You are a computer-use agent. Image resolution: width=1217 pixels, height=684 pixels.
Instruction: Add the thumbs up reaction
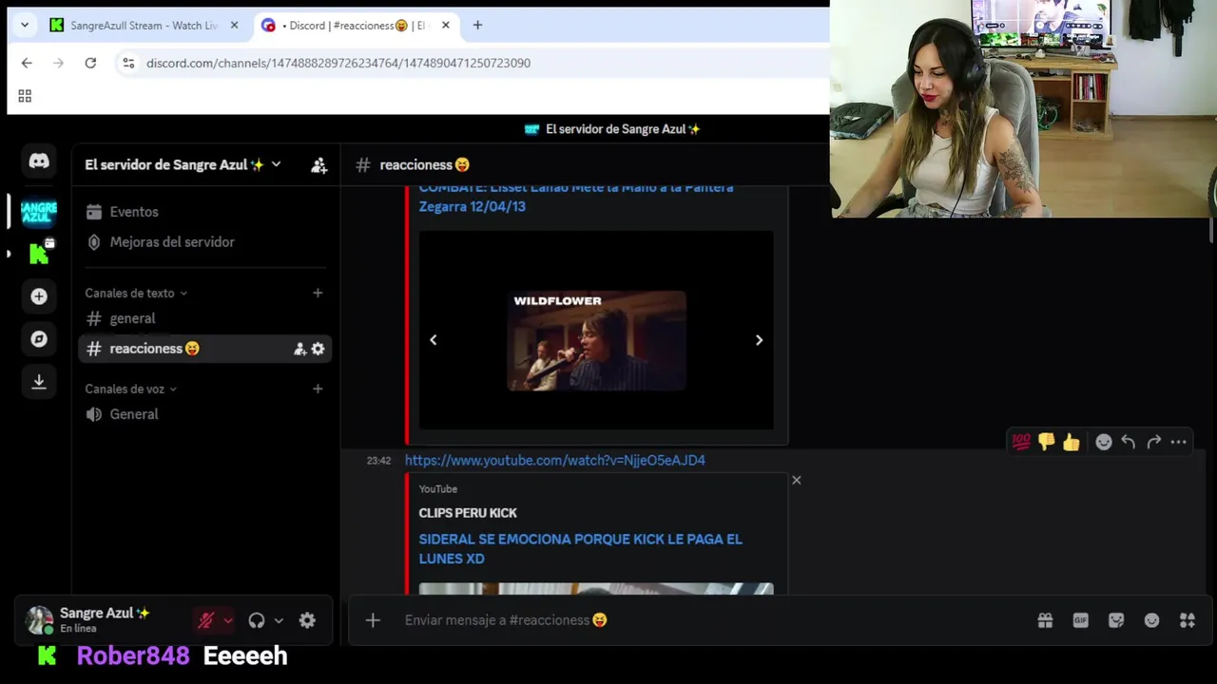pos(1072,442)
